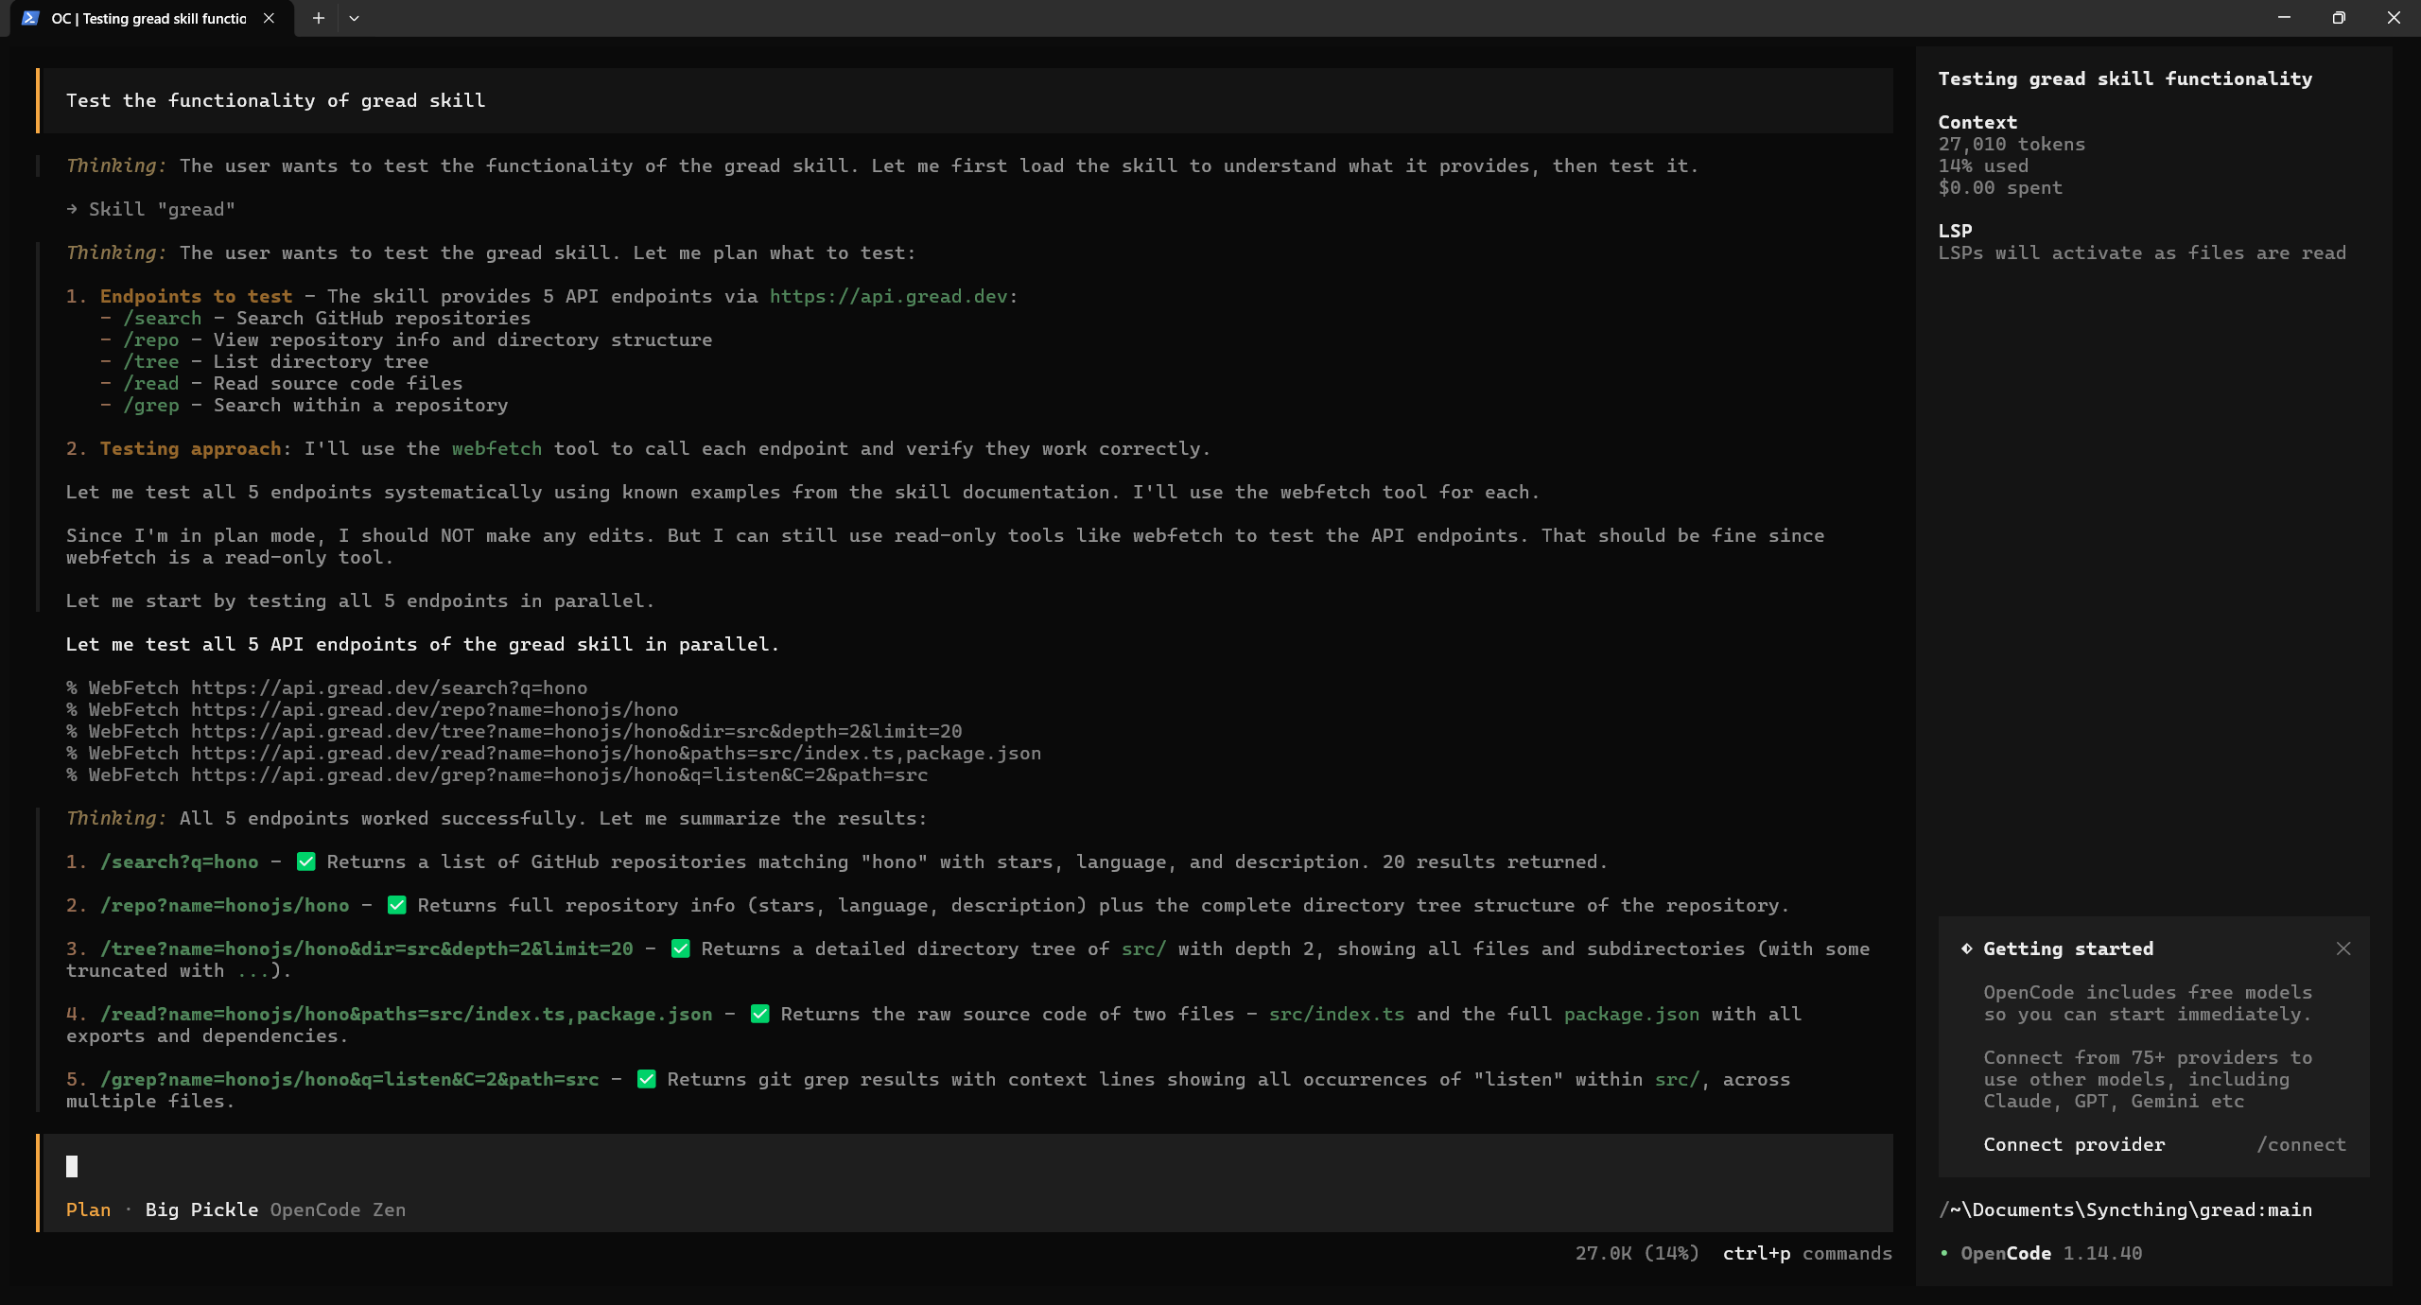
Task: Click the webfetch tool name in Testing approach
Action: tap(496, 448)
